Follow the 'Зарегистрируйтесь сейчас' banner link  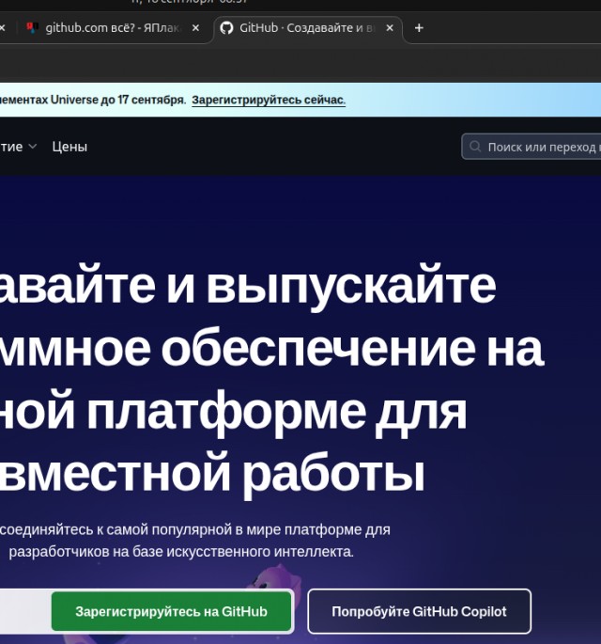coord(269,100)
